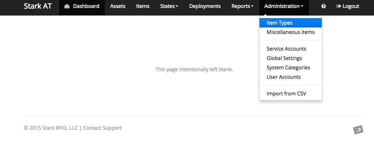Collapse the Administration dropdown menu
Screen dimensions: 374x150
tap(284, 6)
